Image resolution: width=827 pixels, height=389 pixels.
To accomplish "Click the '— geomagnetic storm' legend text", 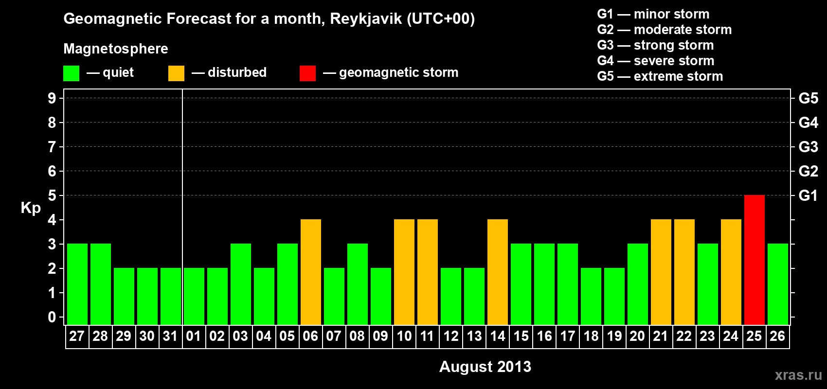I will pos(391,73).
